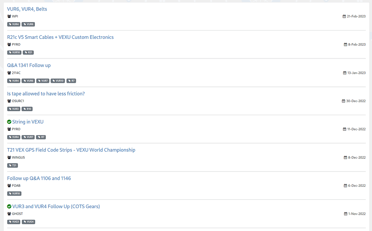Select the R10 tag under the tape question
The width and height of the screenshot is (372, 231).
(27, 109)
